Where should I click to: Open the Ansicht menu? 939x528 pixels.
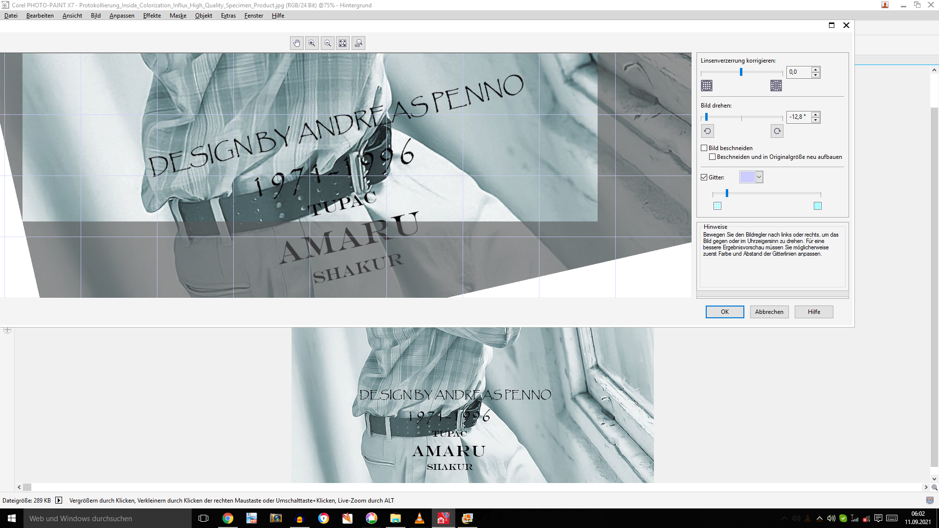[72, 16]
